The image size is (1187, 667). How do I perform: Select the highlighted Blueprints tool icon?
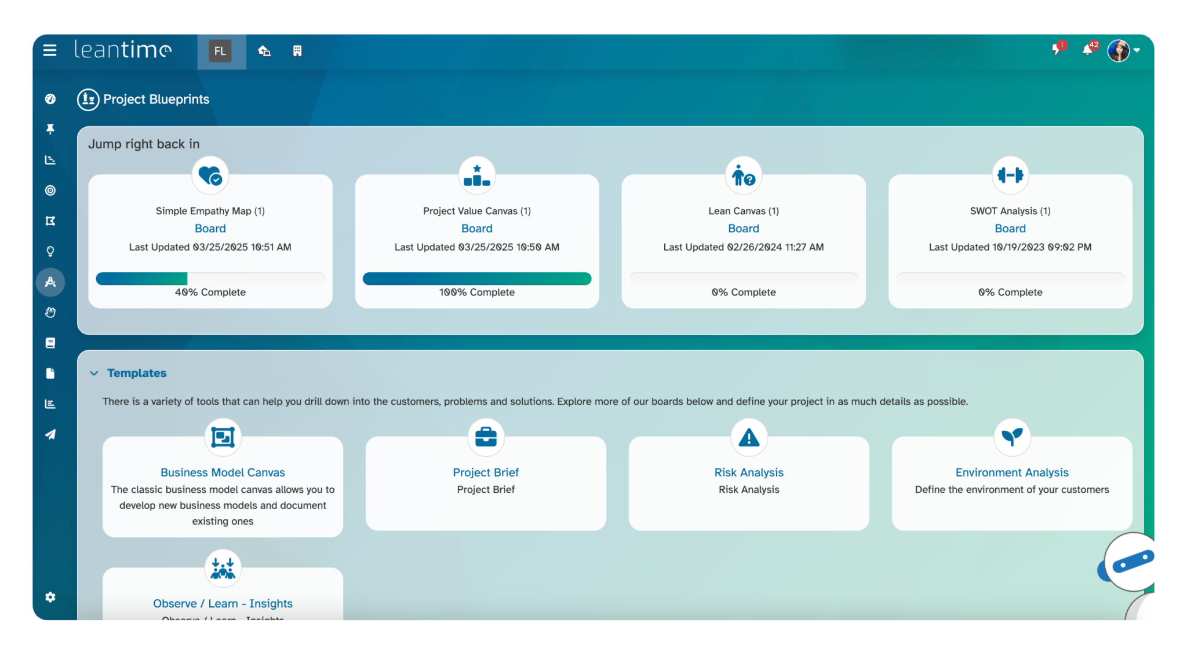(50, 282)
